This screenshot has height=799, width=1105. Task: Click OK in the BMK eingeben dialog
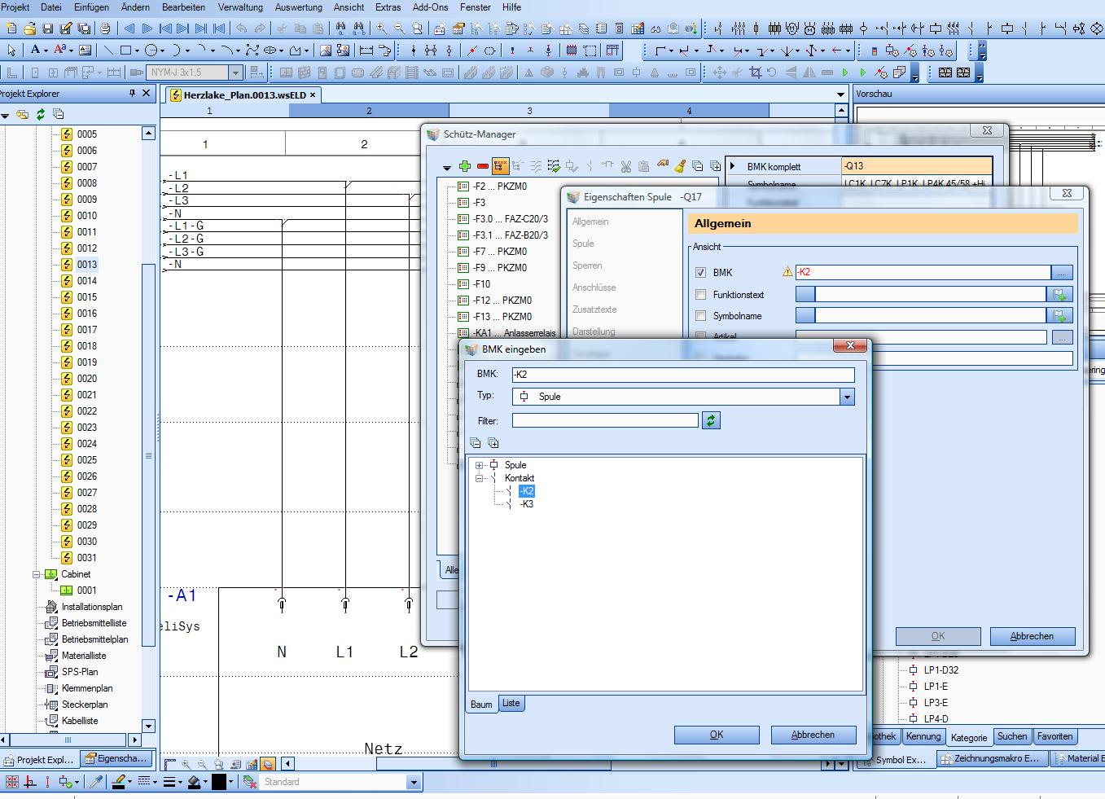click(717, 735)
